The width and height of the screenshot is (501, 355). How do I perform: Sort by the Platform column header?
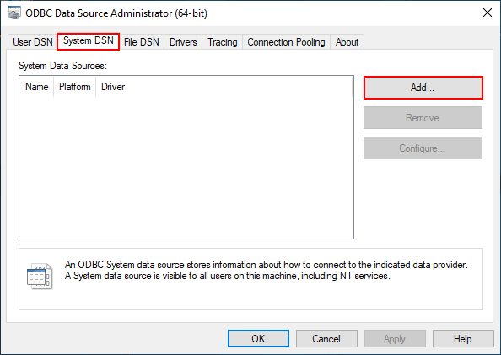(x=75, y=87)
